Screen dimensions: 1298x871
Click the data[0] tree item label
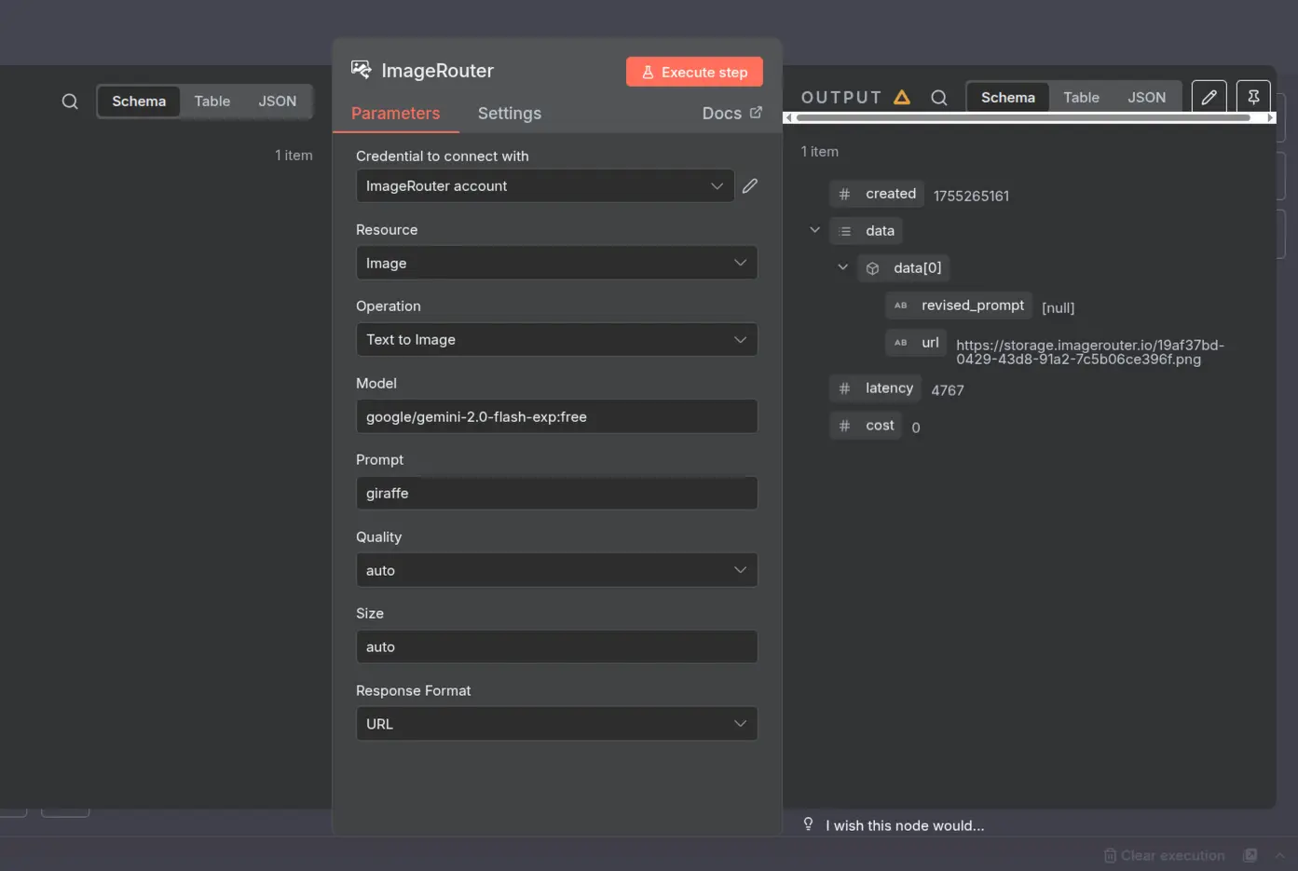[918, 268]
